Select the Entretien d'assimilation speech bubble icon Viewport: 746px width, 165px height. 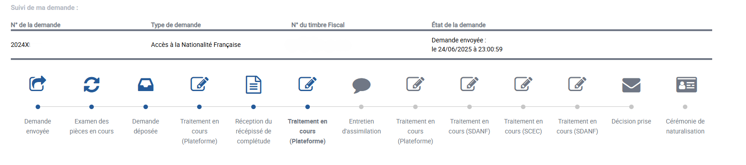coord(361,85)
